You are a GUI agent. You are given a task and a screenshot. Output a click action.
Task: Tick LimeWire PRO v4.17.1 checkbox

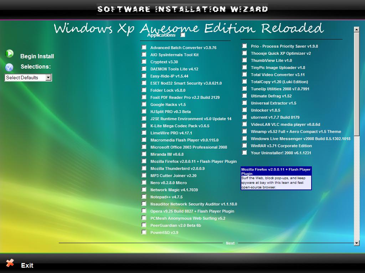(144, 133)
